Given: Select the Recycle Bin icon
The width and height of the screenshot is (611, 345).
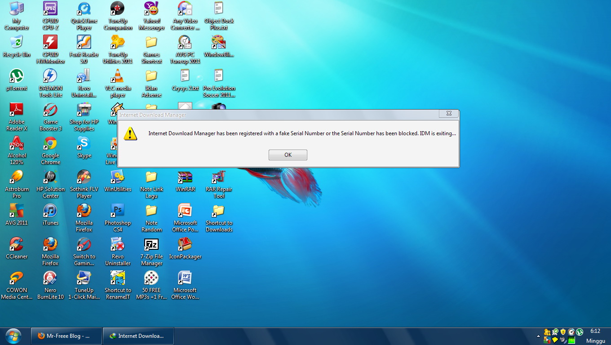Looking at the screenshot, I should tap(17, 46).
